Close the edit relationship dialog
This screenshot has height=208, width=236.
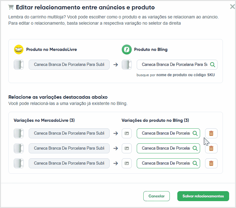pyautogui.click(x=232, y=7)
